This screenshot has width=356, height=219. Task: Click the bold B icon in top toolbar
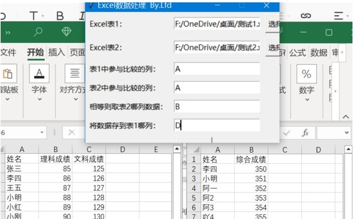click(60, 16)
